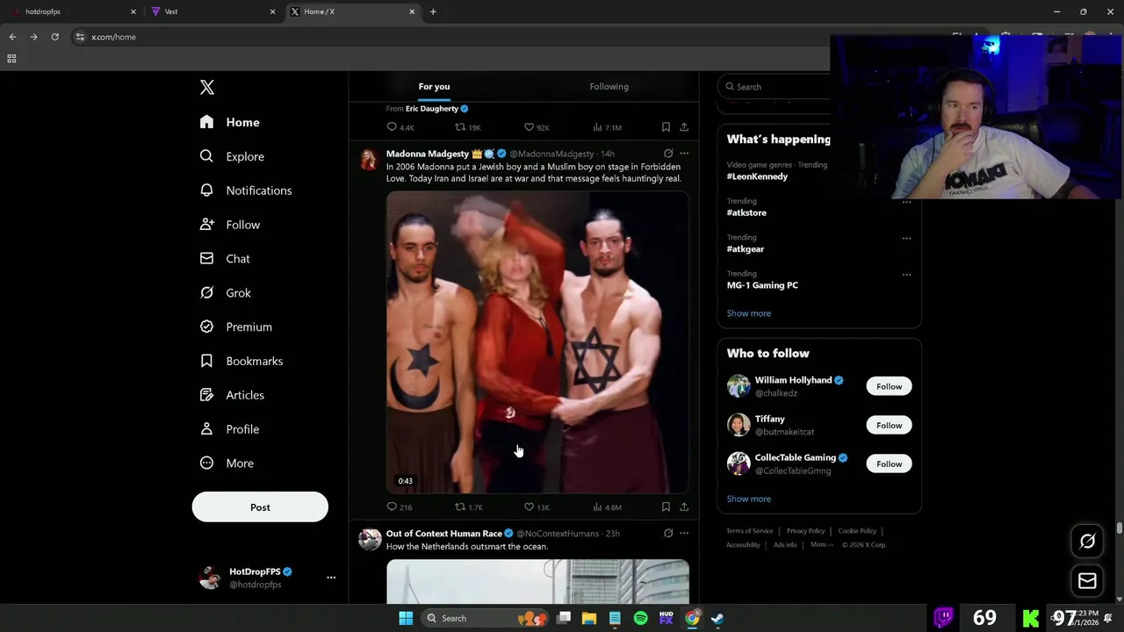Play the Madonna Forbidden Love video

pos(537,342)
